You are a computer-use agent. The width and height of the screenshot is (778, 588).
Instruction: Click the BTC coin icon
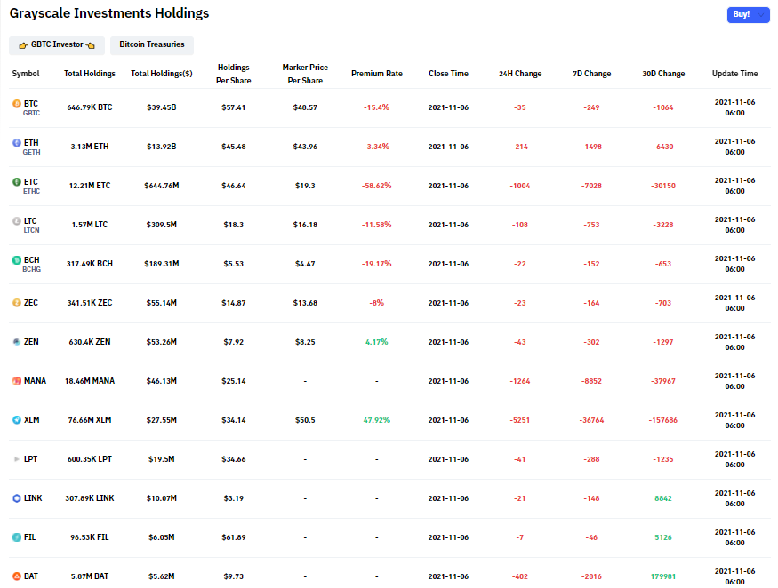pos(17,104)
